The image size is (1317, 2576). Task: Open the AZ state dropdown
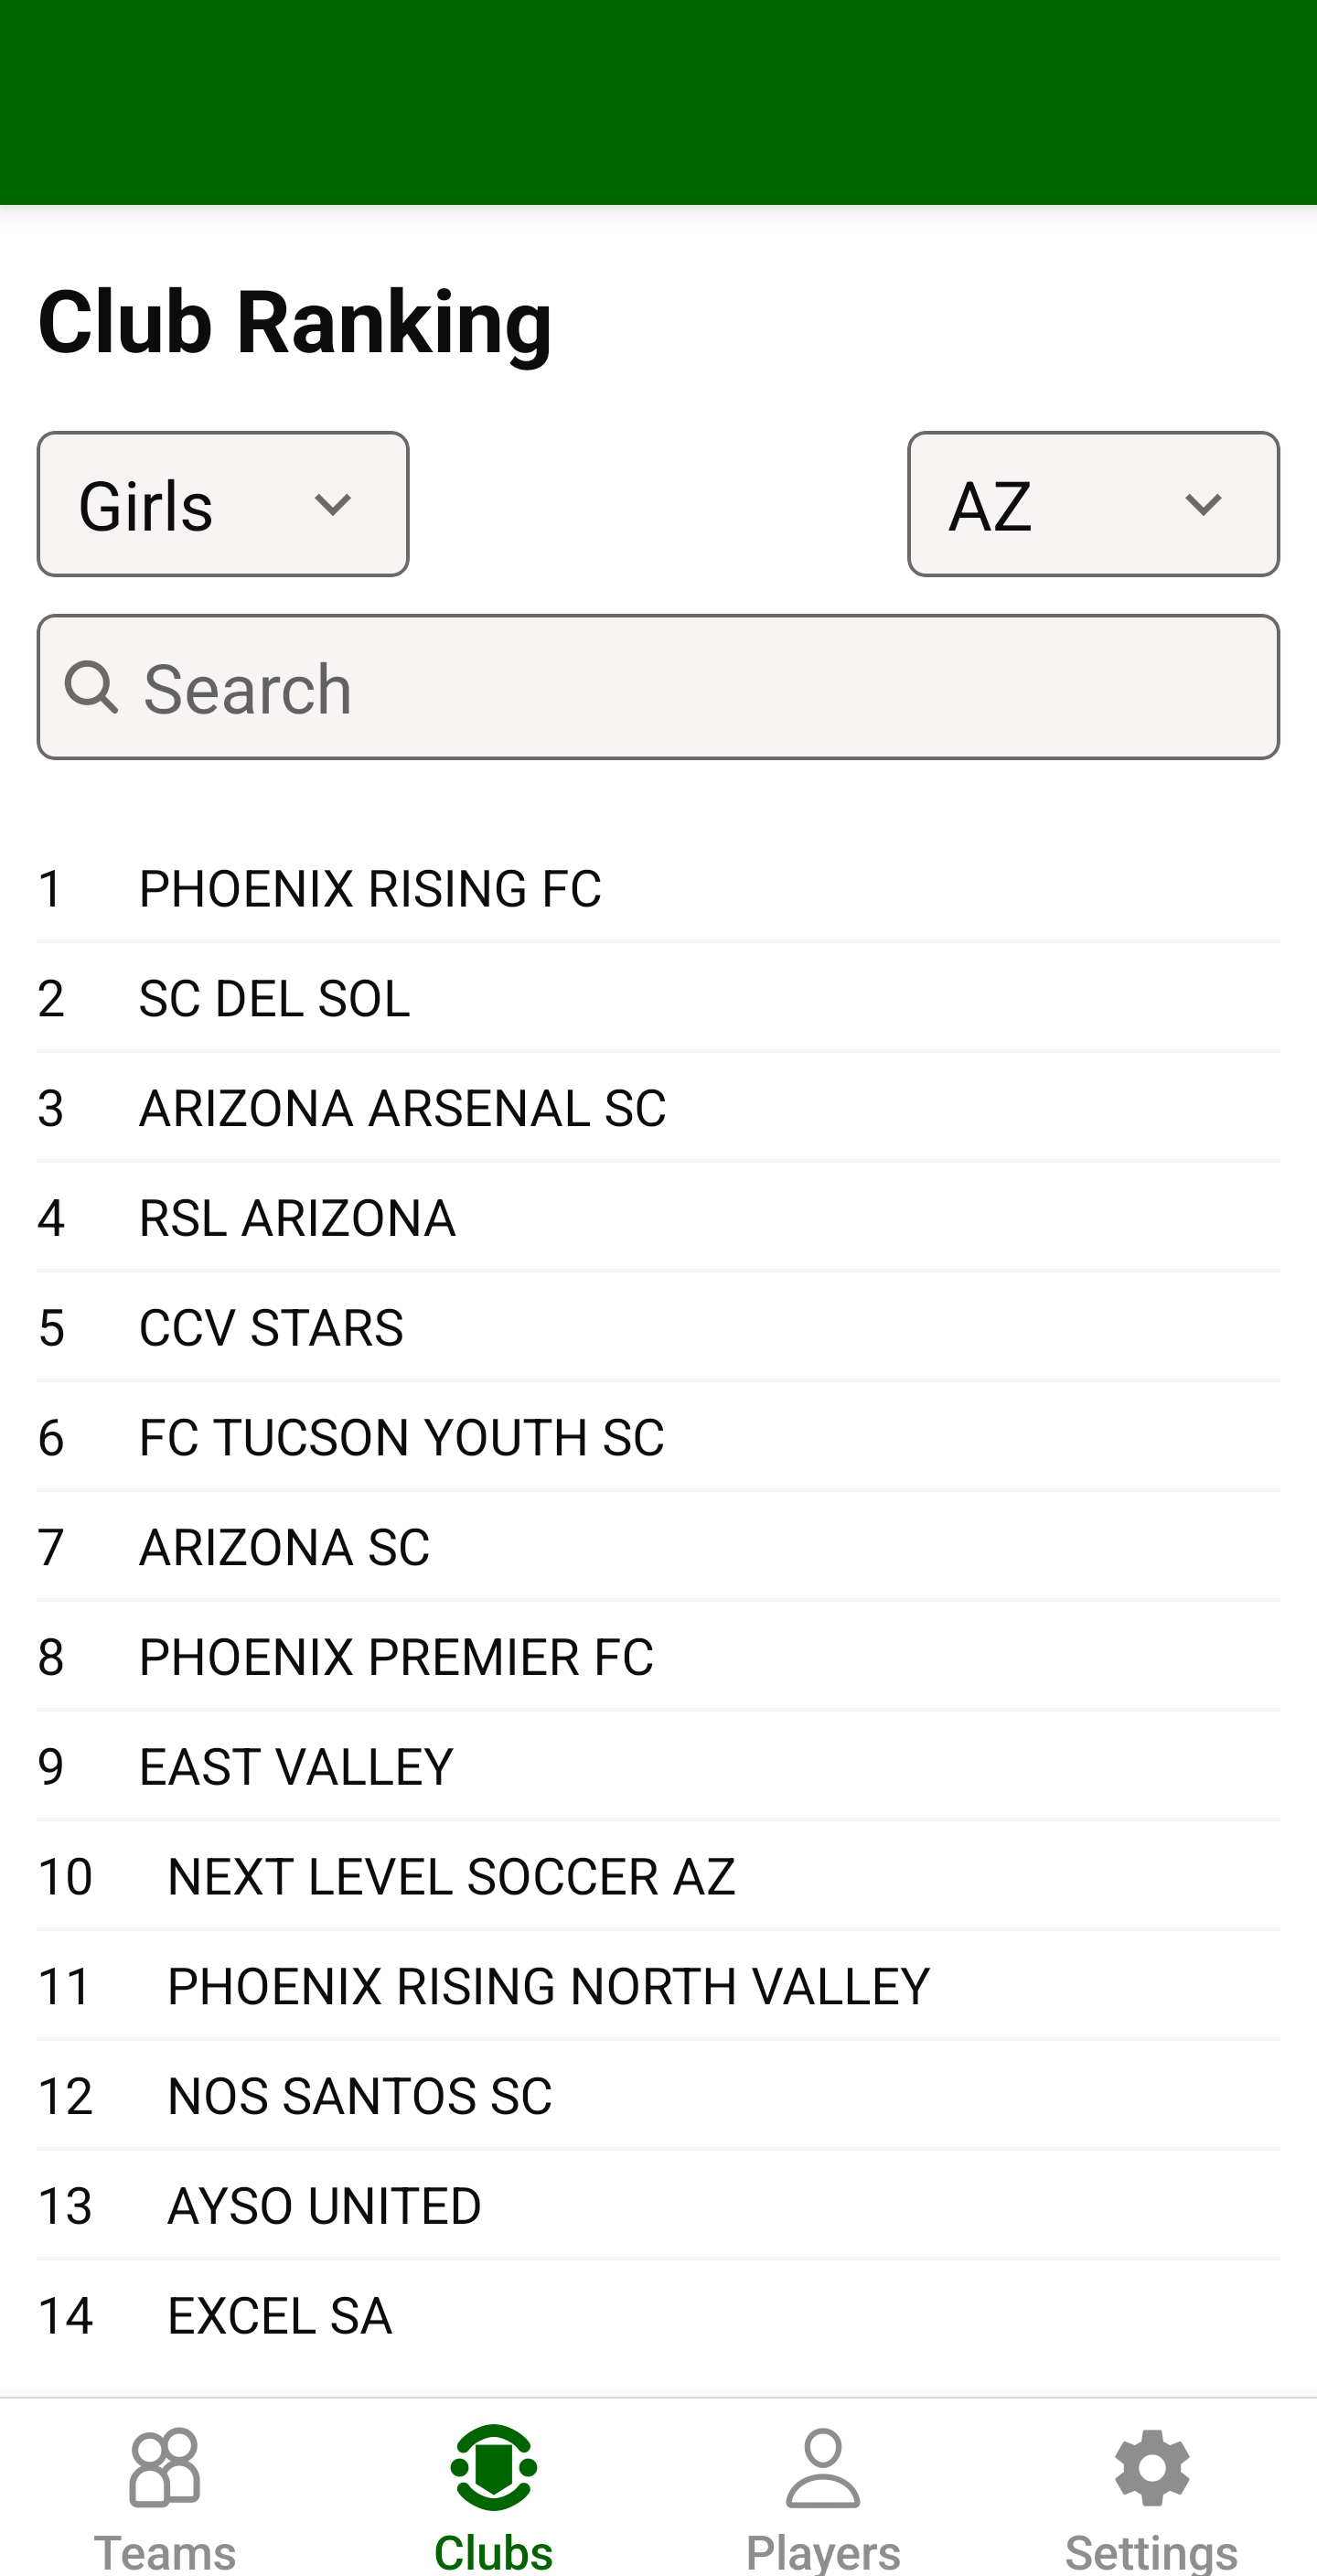click(1093, 505)
